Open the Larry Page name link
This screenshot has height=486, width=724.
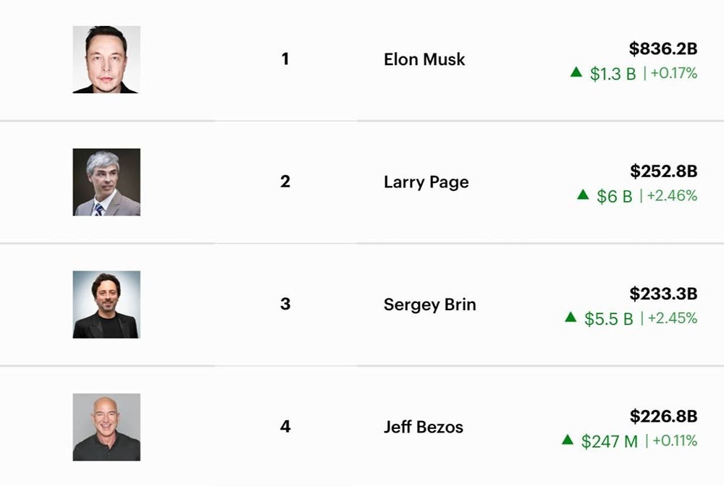point(426,182)
